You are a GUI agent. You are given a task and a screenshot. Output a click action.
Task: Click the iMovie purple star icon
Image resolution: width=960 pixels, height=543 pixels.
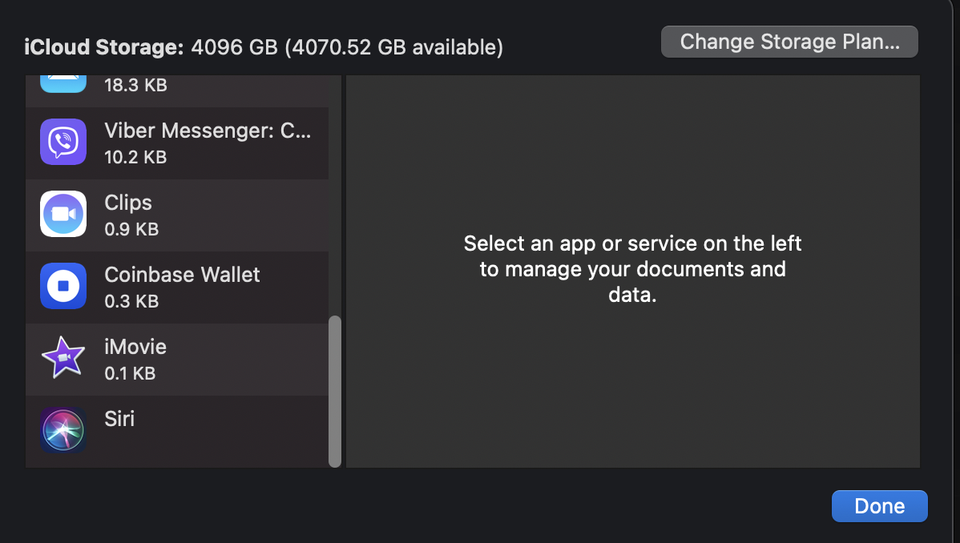[x=63, y=357]
